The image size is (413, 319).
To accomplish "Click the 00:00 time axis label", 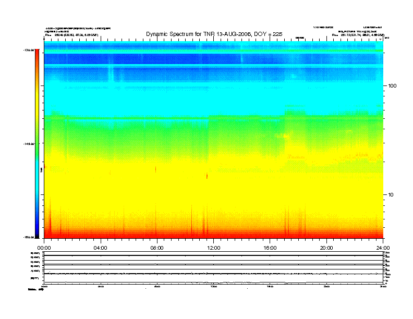I will point(44,248).
